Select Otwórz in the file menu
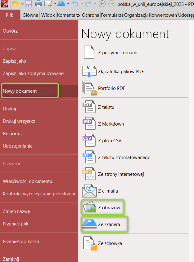Viewport: 194px width, 262px height. coord(39,31)
